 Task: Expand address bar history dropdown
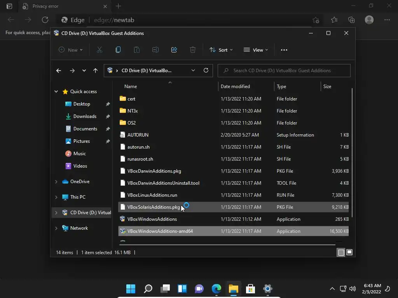click(193, 71)
